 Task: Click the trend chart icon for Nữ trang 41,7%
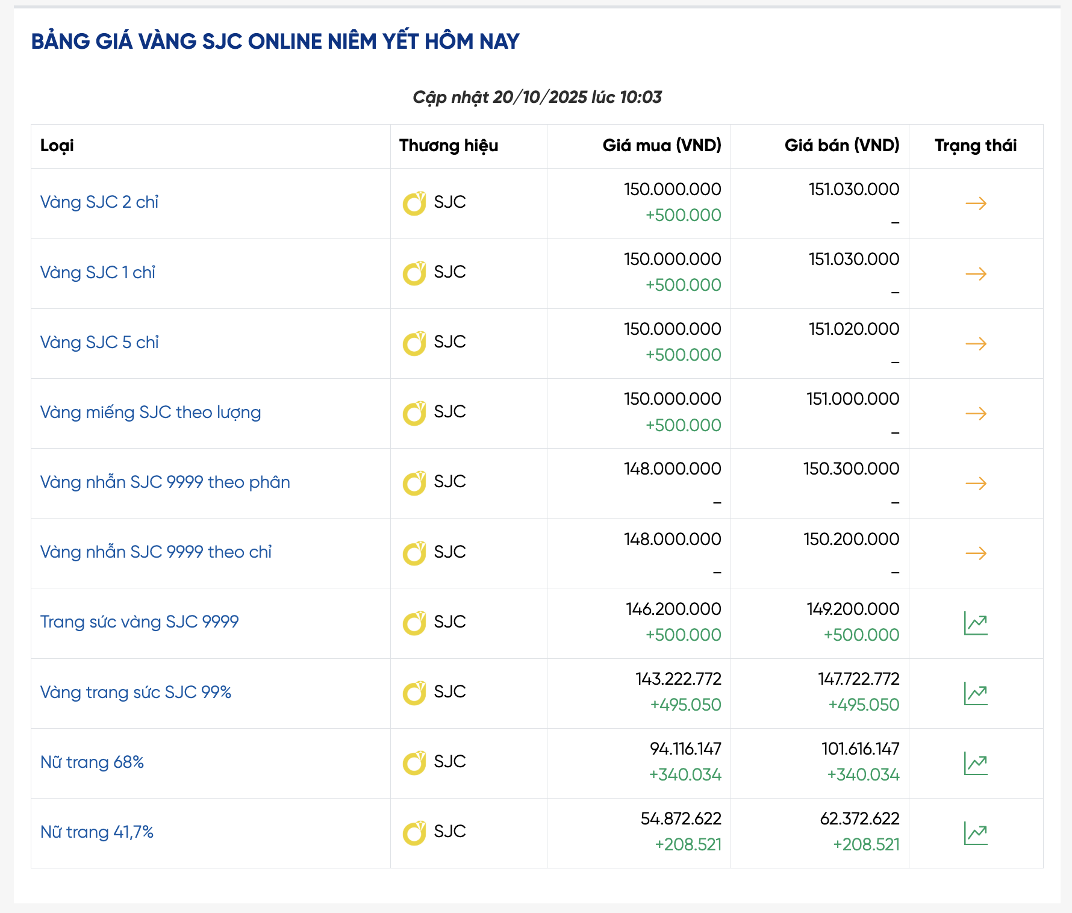coord(976,834)
